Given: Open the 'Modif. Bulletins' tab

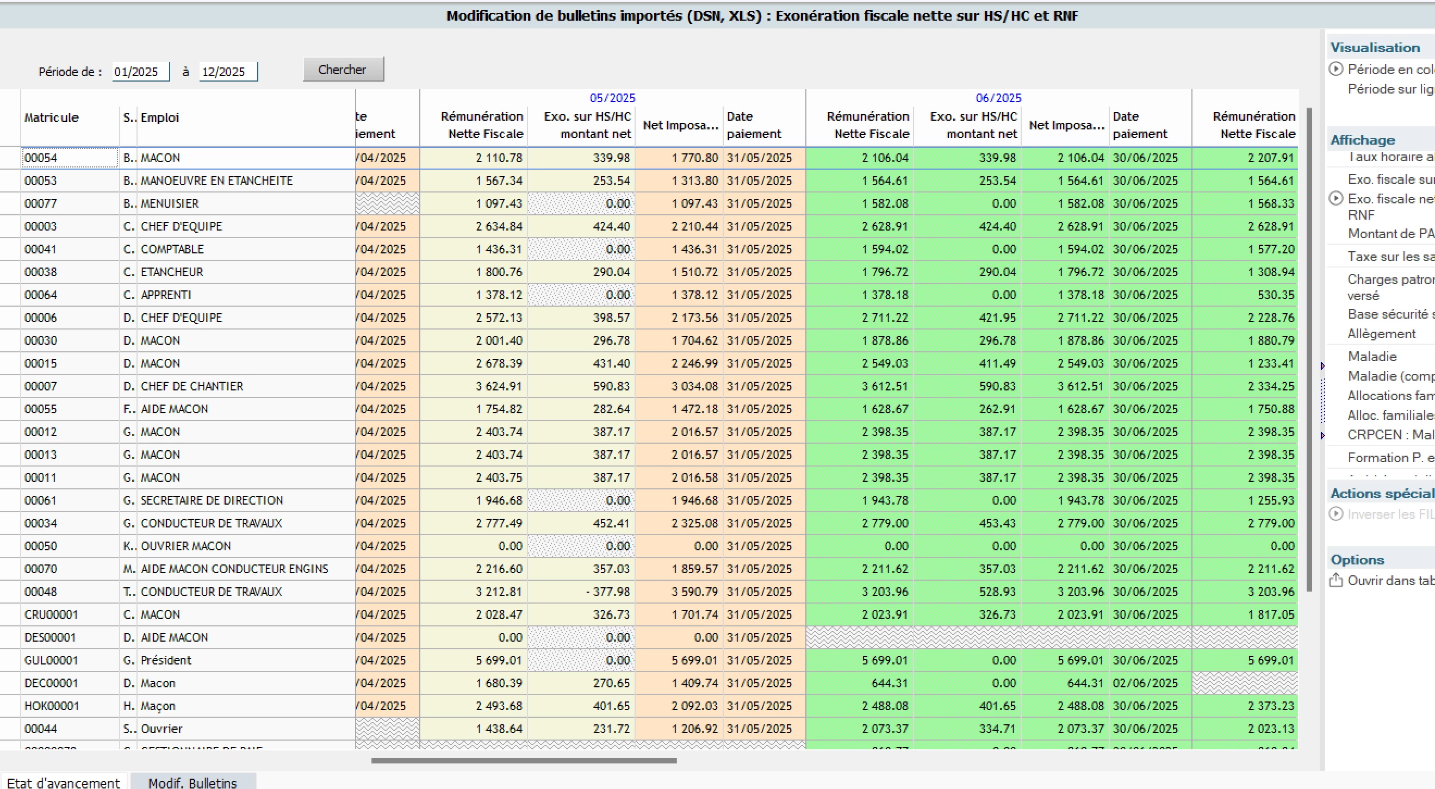Looking at the screenshot, I should 192,782.
